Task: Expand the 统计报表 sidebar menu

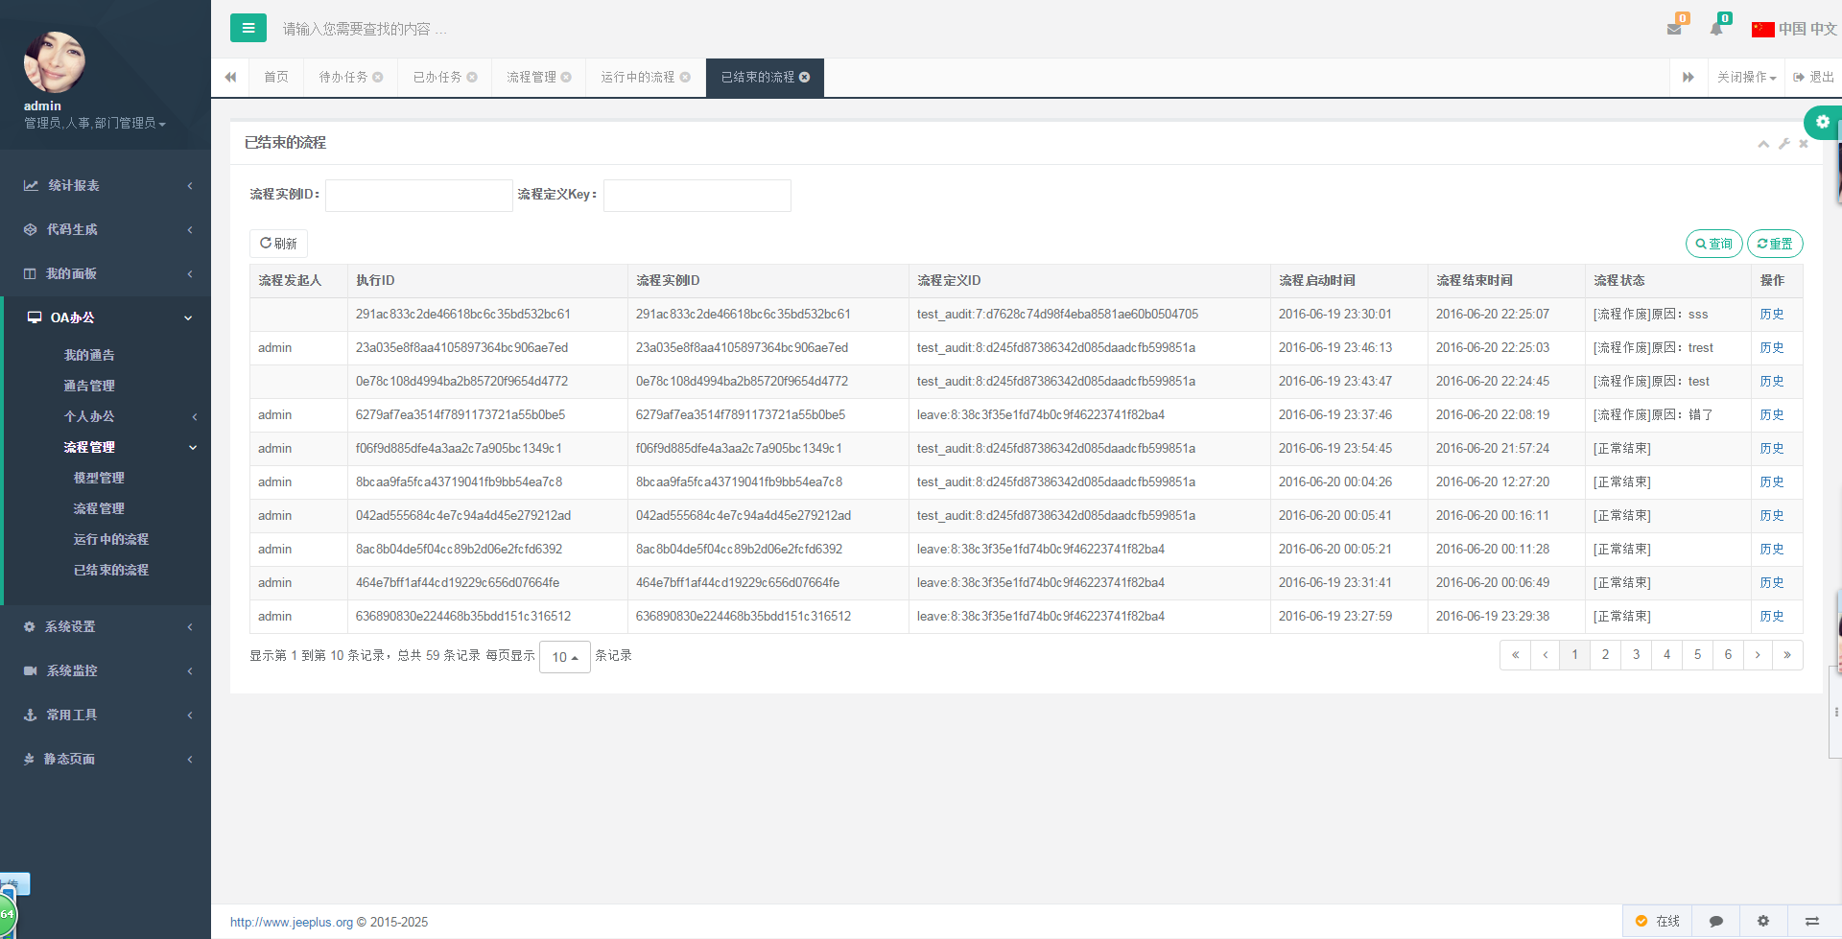Action: coord(106,185)
